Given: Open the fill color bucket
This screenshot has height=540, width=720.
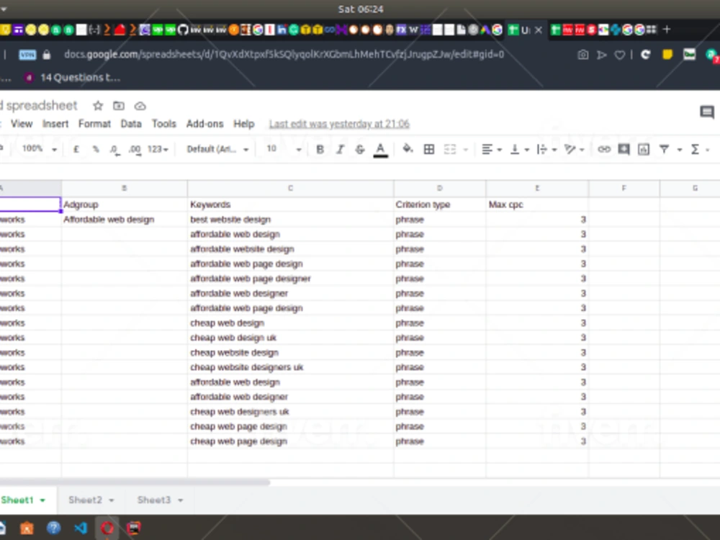Looking at the screenshot, I should (408, 149).
